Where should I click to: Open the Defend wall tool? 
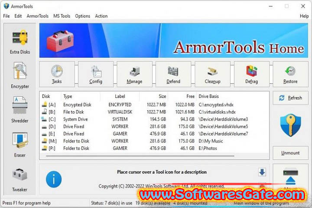[x=173, y=74]
